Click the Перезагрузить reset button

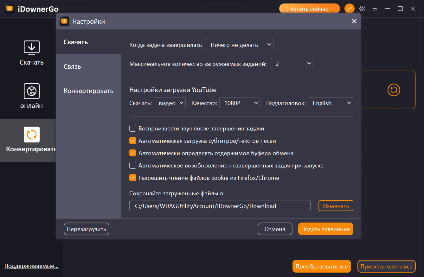[87, 229]
